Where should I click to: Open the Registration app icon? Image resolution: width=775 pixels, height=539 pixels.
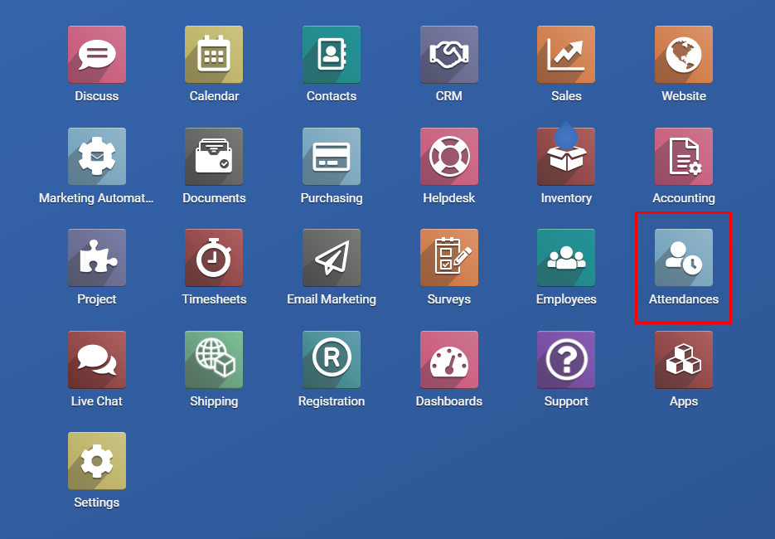332,360
